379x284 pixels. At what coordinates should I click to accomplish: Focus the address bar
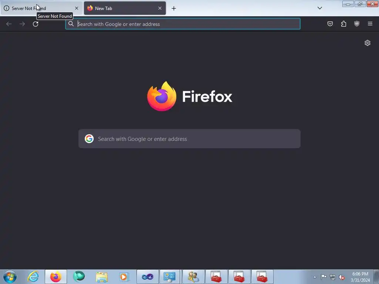(183, 24)
